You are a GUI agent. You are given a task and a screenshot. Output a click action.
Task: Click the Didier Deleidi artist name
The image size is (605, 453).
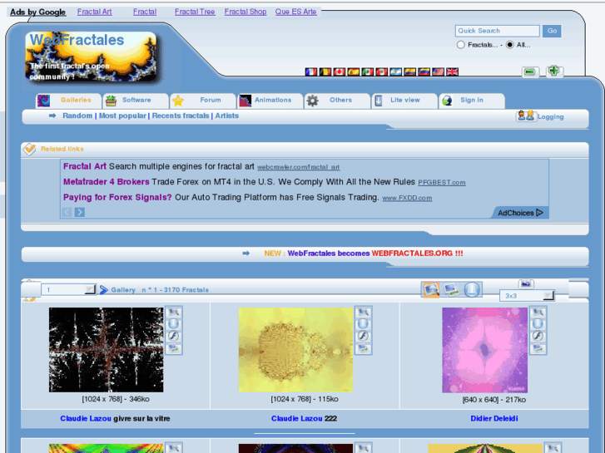493,419
